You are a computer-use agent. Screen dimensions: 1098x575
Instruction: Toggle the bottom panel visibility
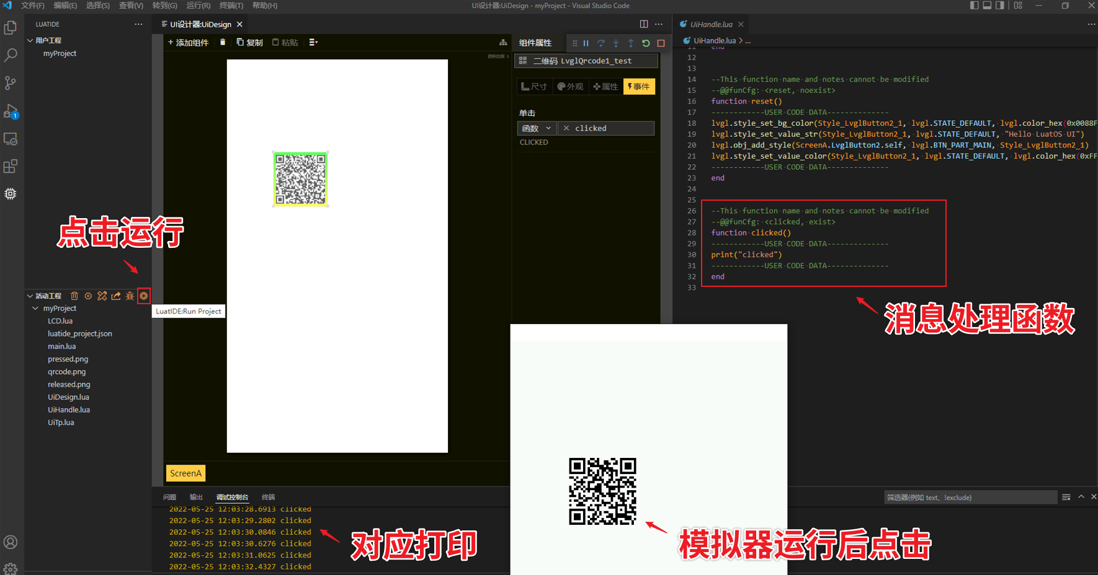[x=986, y=5]
